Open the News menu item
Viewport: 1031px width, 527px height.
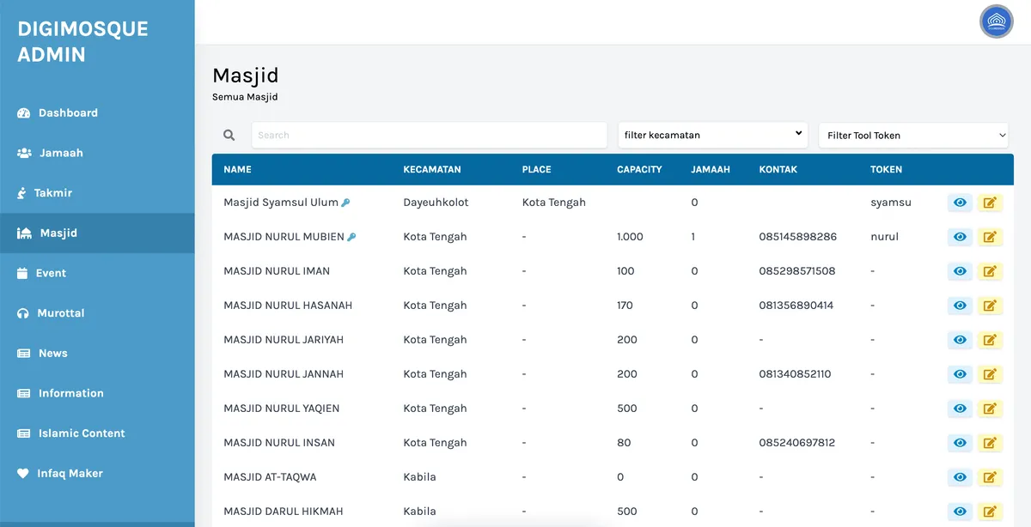97,353
